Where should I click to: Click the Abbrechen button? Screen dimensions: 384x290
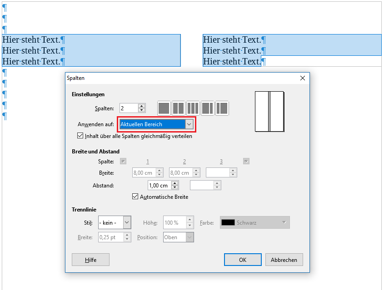pyautogui.click(x=284, y=260)
